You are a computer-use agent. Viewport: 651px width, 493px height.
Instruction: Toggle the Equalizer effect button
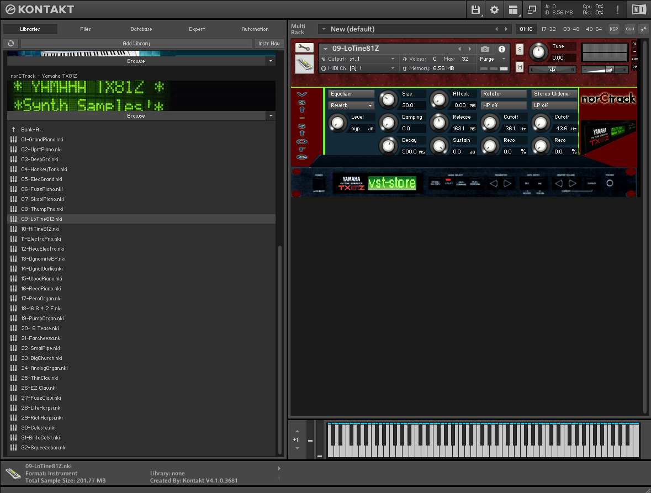coord(351,94)
